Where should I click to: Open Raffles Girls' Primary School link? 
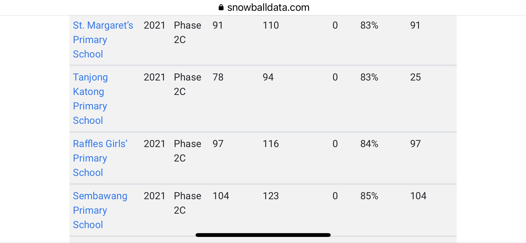(x=100, y=158)
